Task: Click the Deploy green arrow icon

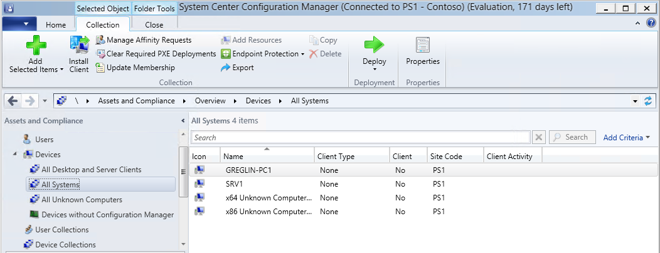Action: click(374, 44)
